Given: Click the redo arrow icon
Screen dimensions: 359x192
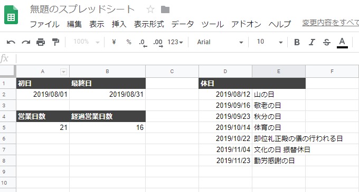Looking at the screenshot, I should point(26,42).
